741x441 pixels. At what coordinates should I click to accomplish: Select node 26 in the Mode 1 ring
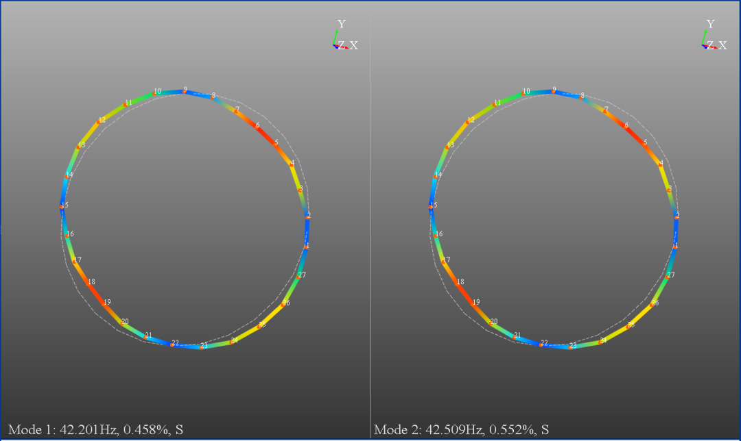tap(283, 305)
